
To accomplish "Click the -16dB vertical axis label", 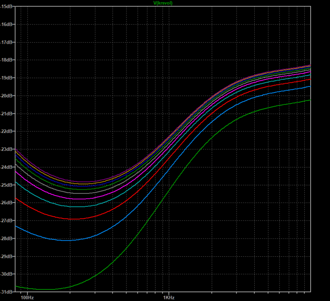I will (8, 24).
